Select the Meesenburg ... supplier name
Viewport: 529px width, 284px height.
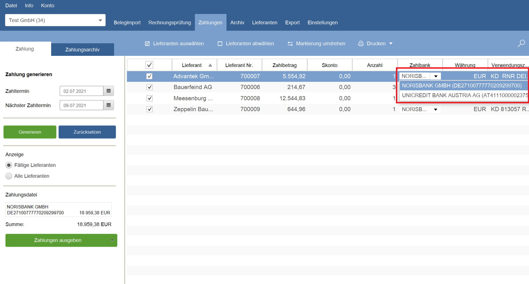coord(193,98)
